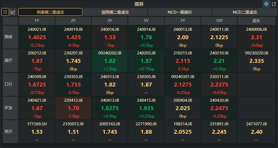Select the 农发 row label
The height and width of the screenshot is (148, 278).
(x=9, y=108)
